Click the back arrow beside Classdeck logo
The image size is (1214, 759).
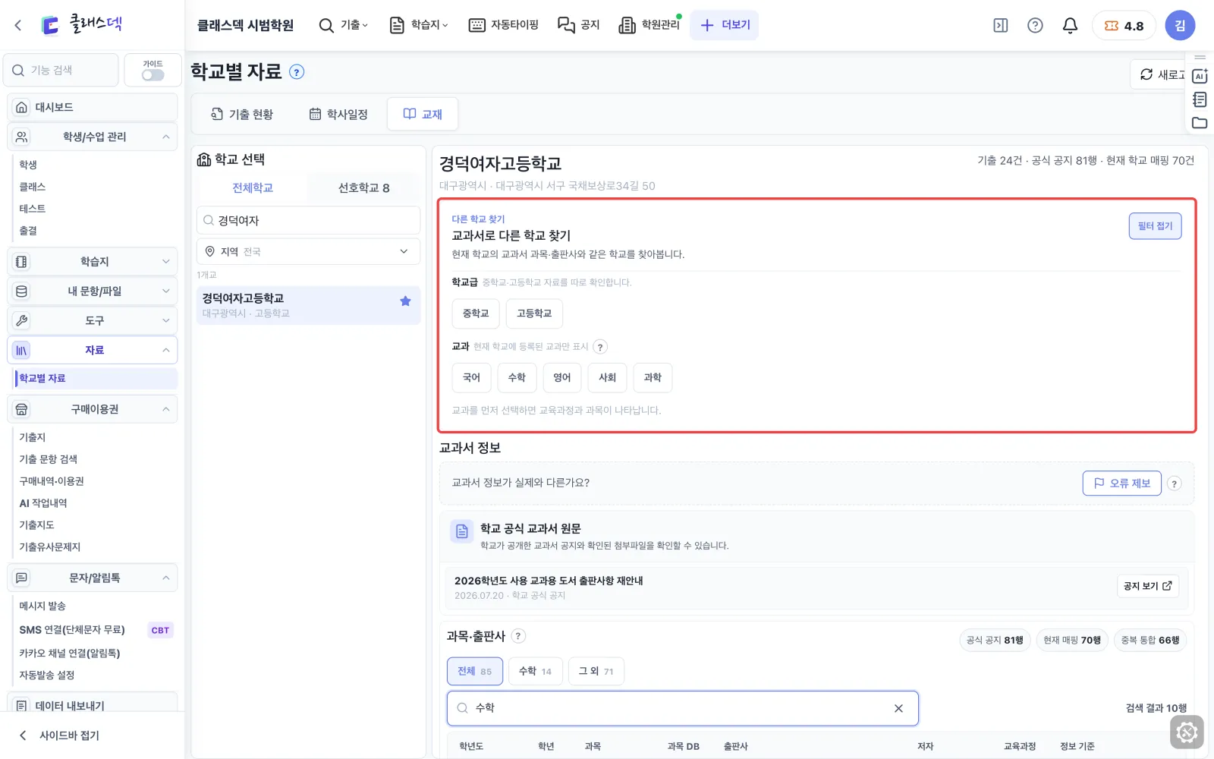point(18,25)
